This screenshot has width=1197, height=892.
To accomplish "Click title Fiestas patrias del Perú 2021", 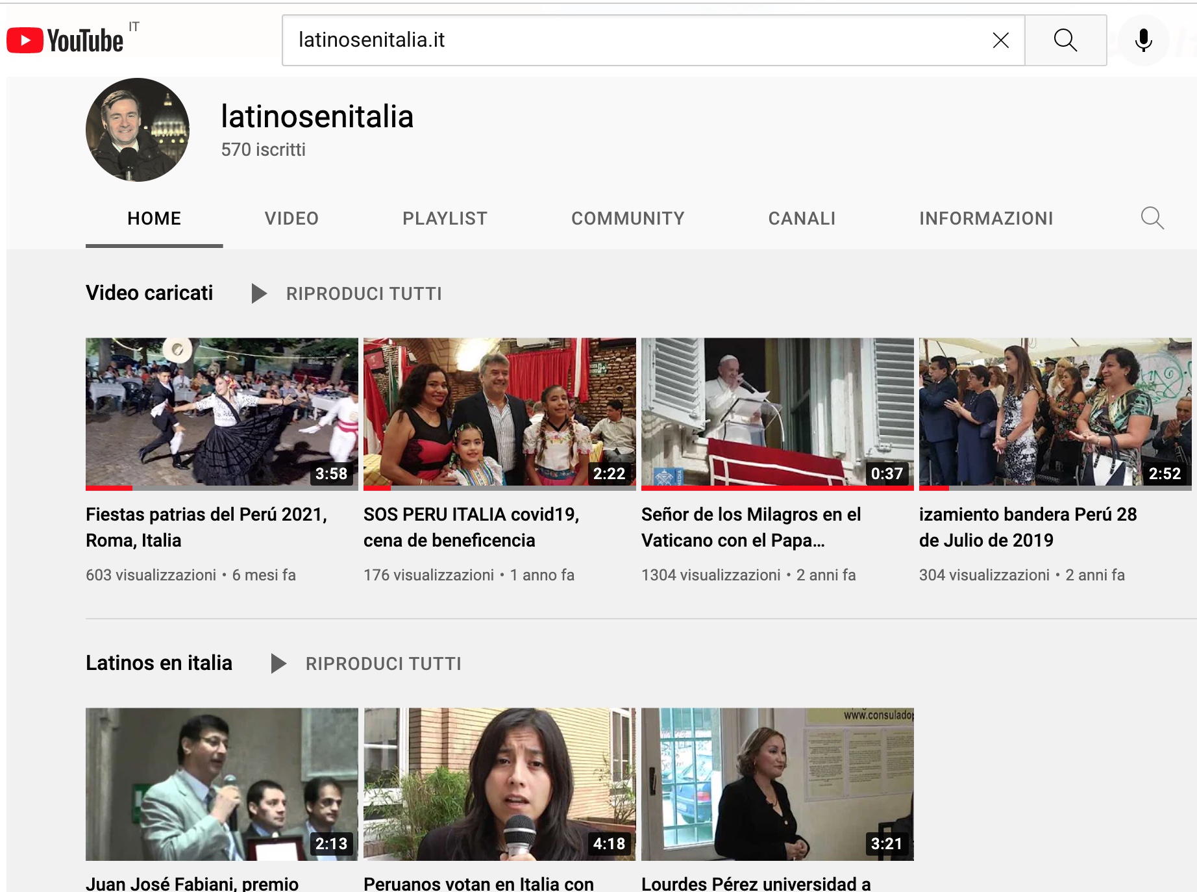I will [x=206, y=527].
